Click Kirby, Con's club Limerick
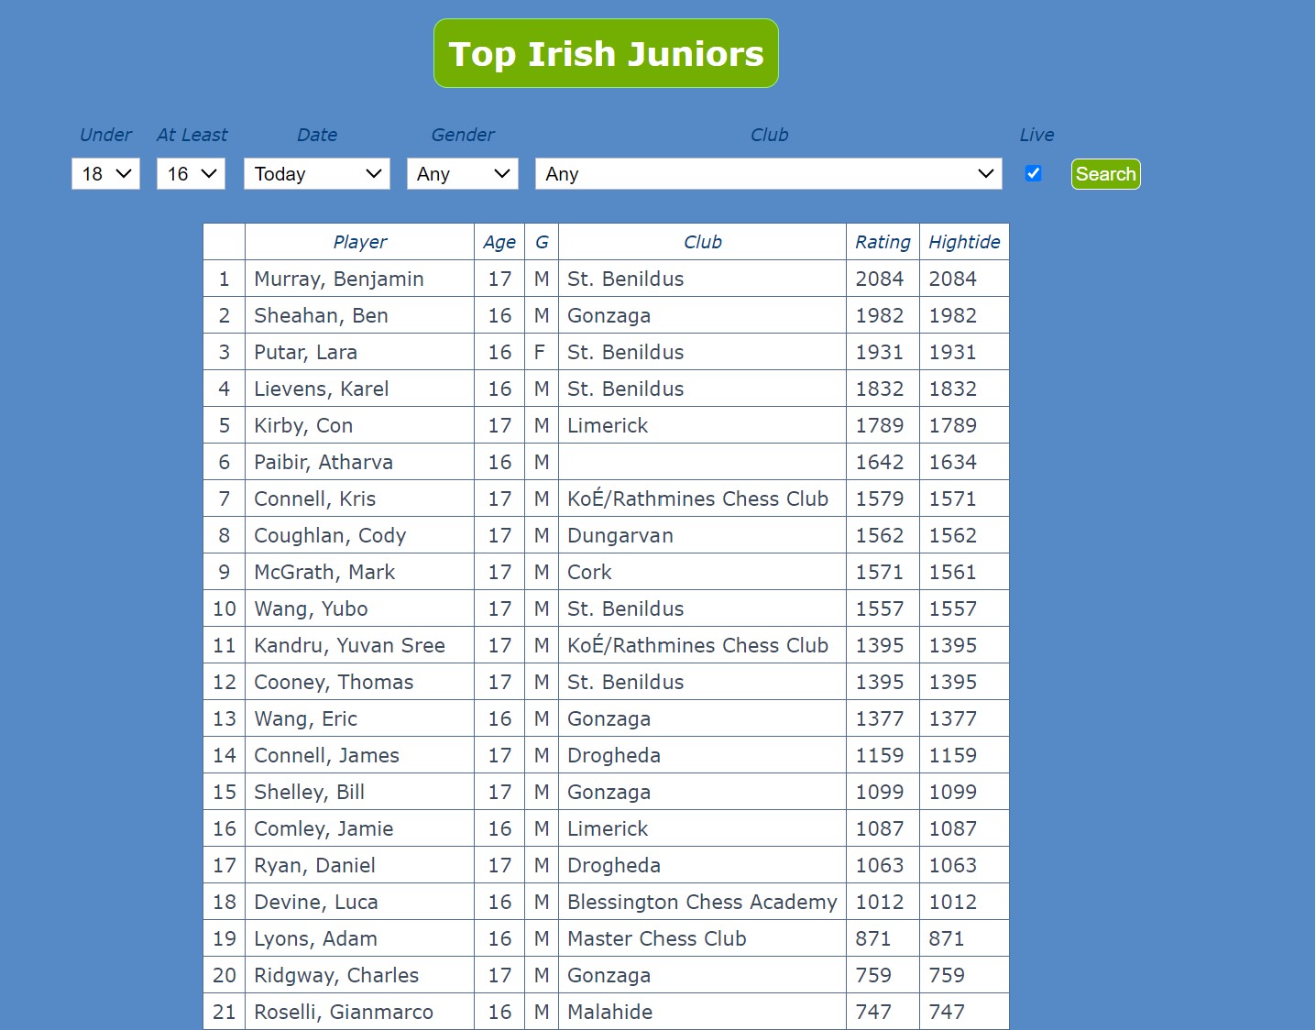Image resolution: width=1316 pixels, height=1030 pixels. point(608,425)
